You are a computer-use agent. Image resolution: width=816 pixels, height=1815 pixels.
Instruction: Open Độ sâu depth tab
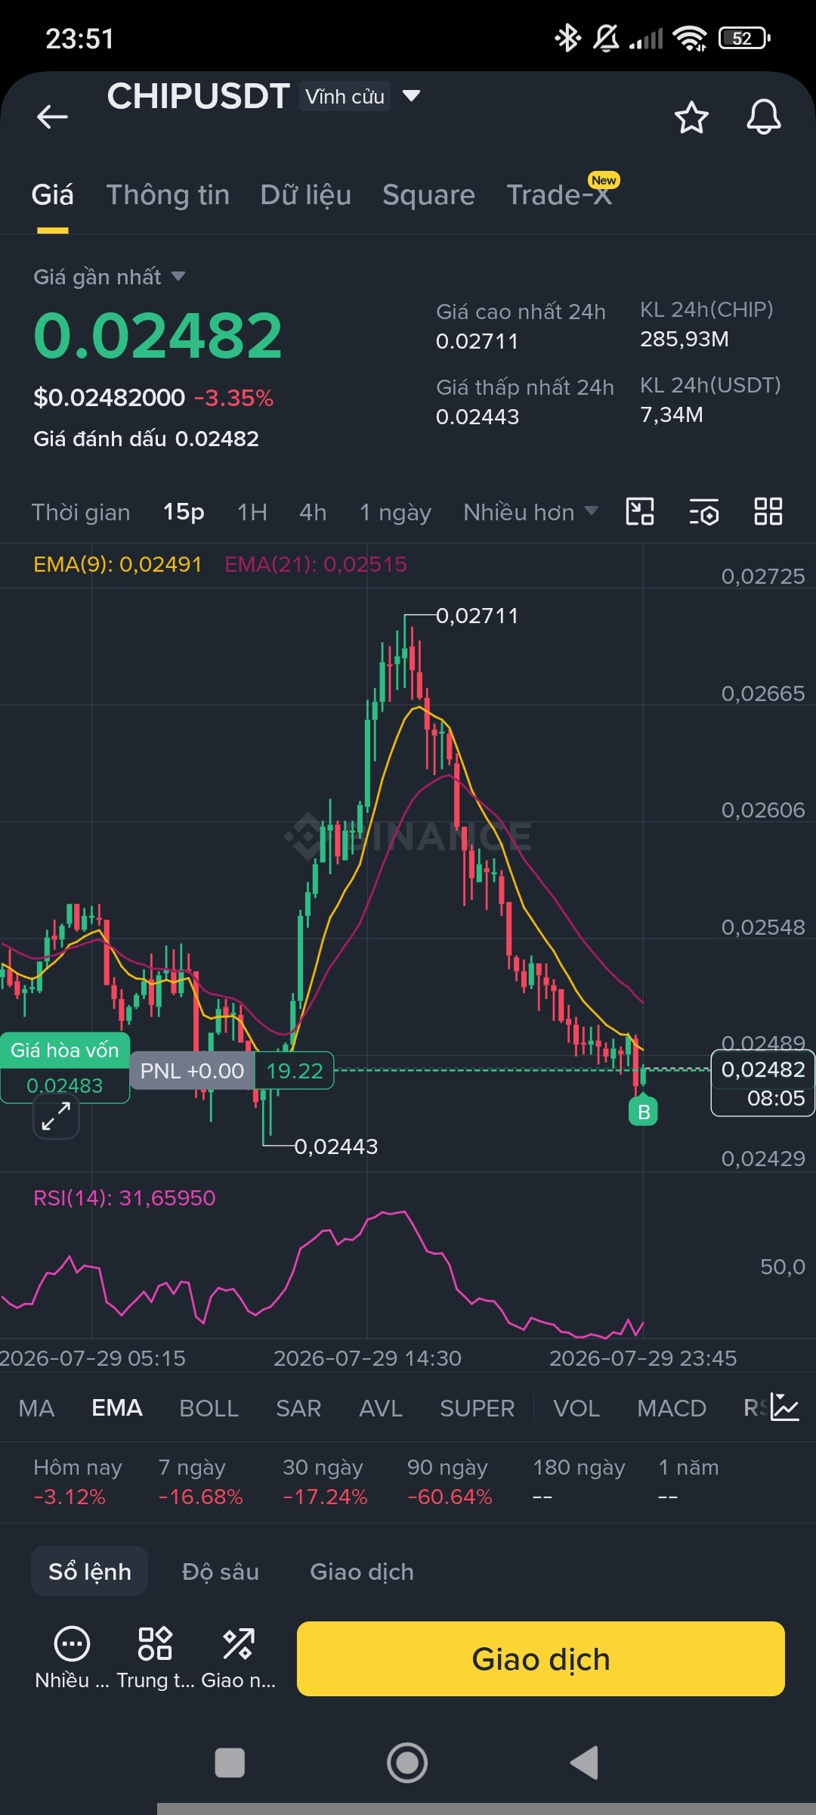point(221,1571)
